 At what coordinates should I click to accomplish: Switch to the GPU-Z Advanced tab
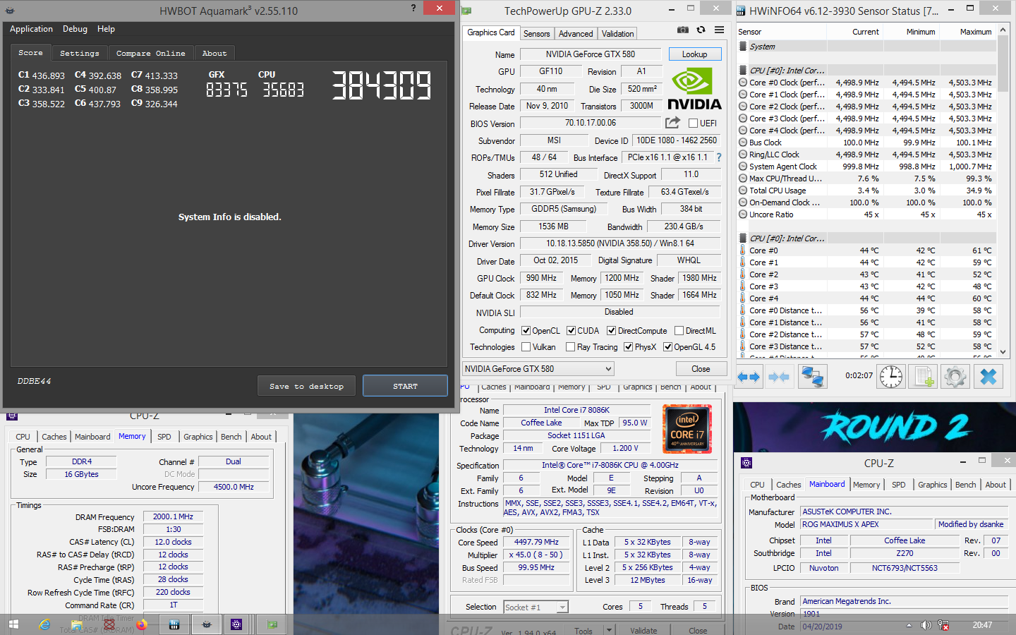[x=576, y=34]
